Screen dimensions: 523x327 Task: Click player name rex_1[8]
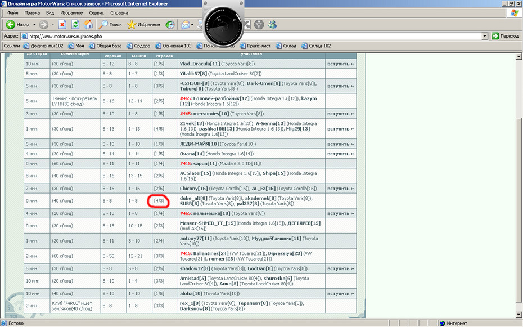(x=190, y=303)
